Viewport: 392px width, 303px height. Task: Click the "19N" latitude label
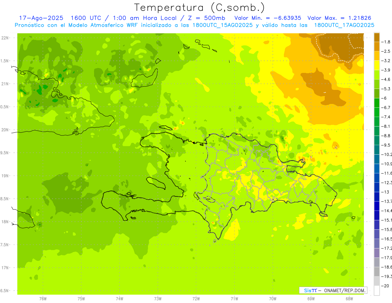5,176
